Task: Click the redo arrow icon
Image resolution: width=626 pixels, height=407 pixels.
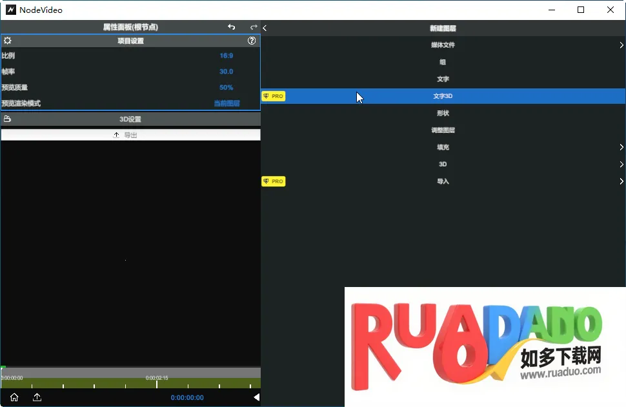Action: pyautogui.click(x=254, y=27)
